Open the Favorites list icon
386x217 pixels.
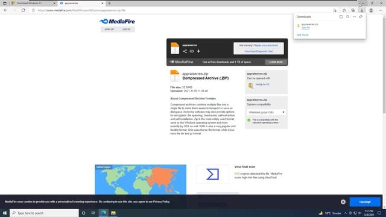[x=344, y=10]
